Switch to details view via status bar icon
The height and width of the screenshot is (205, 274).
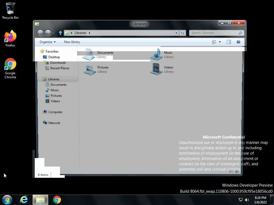[x=231, y=171]
